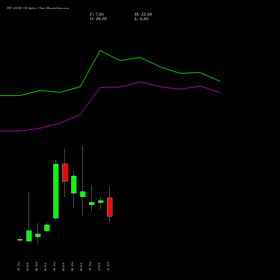Click the '05 Feb' date label
Viewport: 280px width, 280px height.
[63, 267]
